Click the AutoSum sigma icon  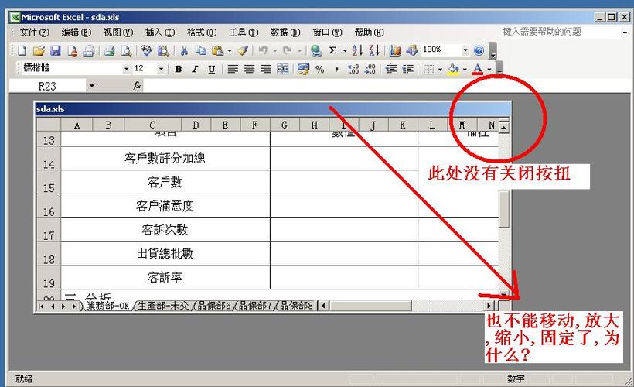(x=332, y=50)
